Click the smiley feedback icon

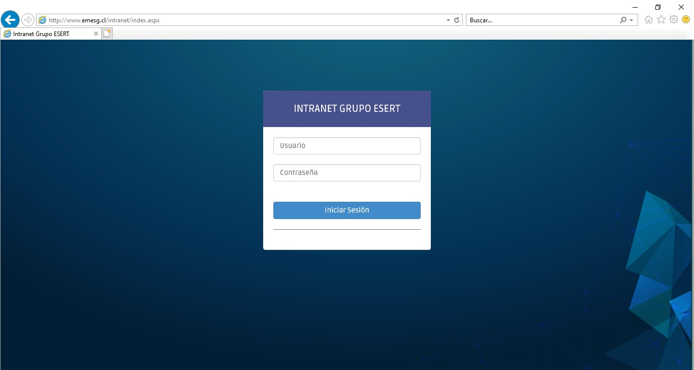tap(686, 20)
